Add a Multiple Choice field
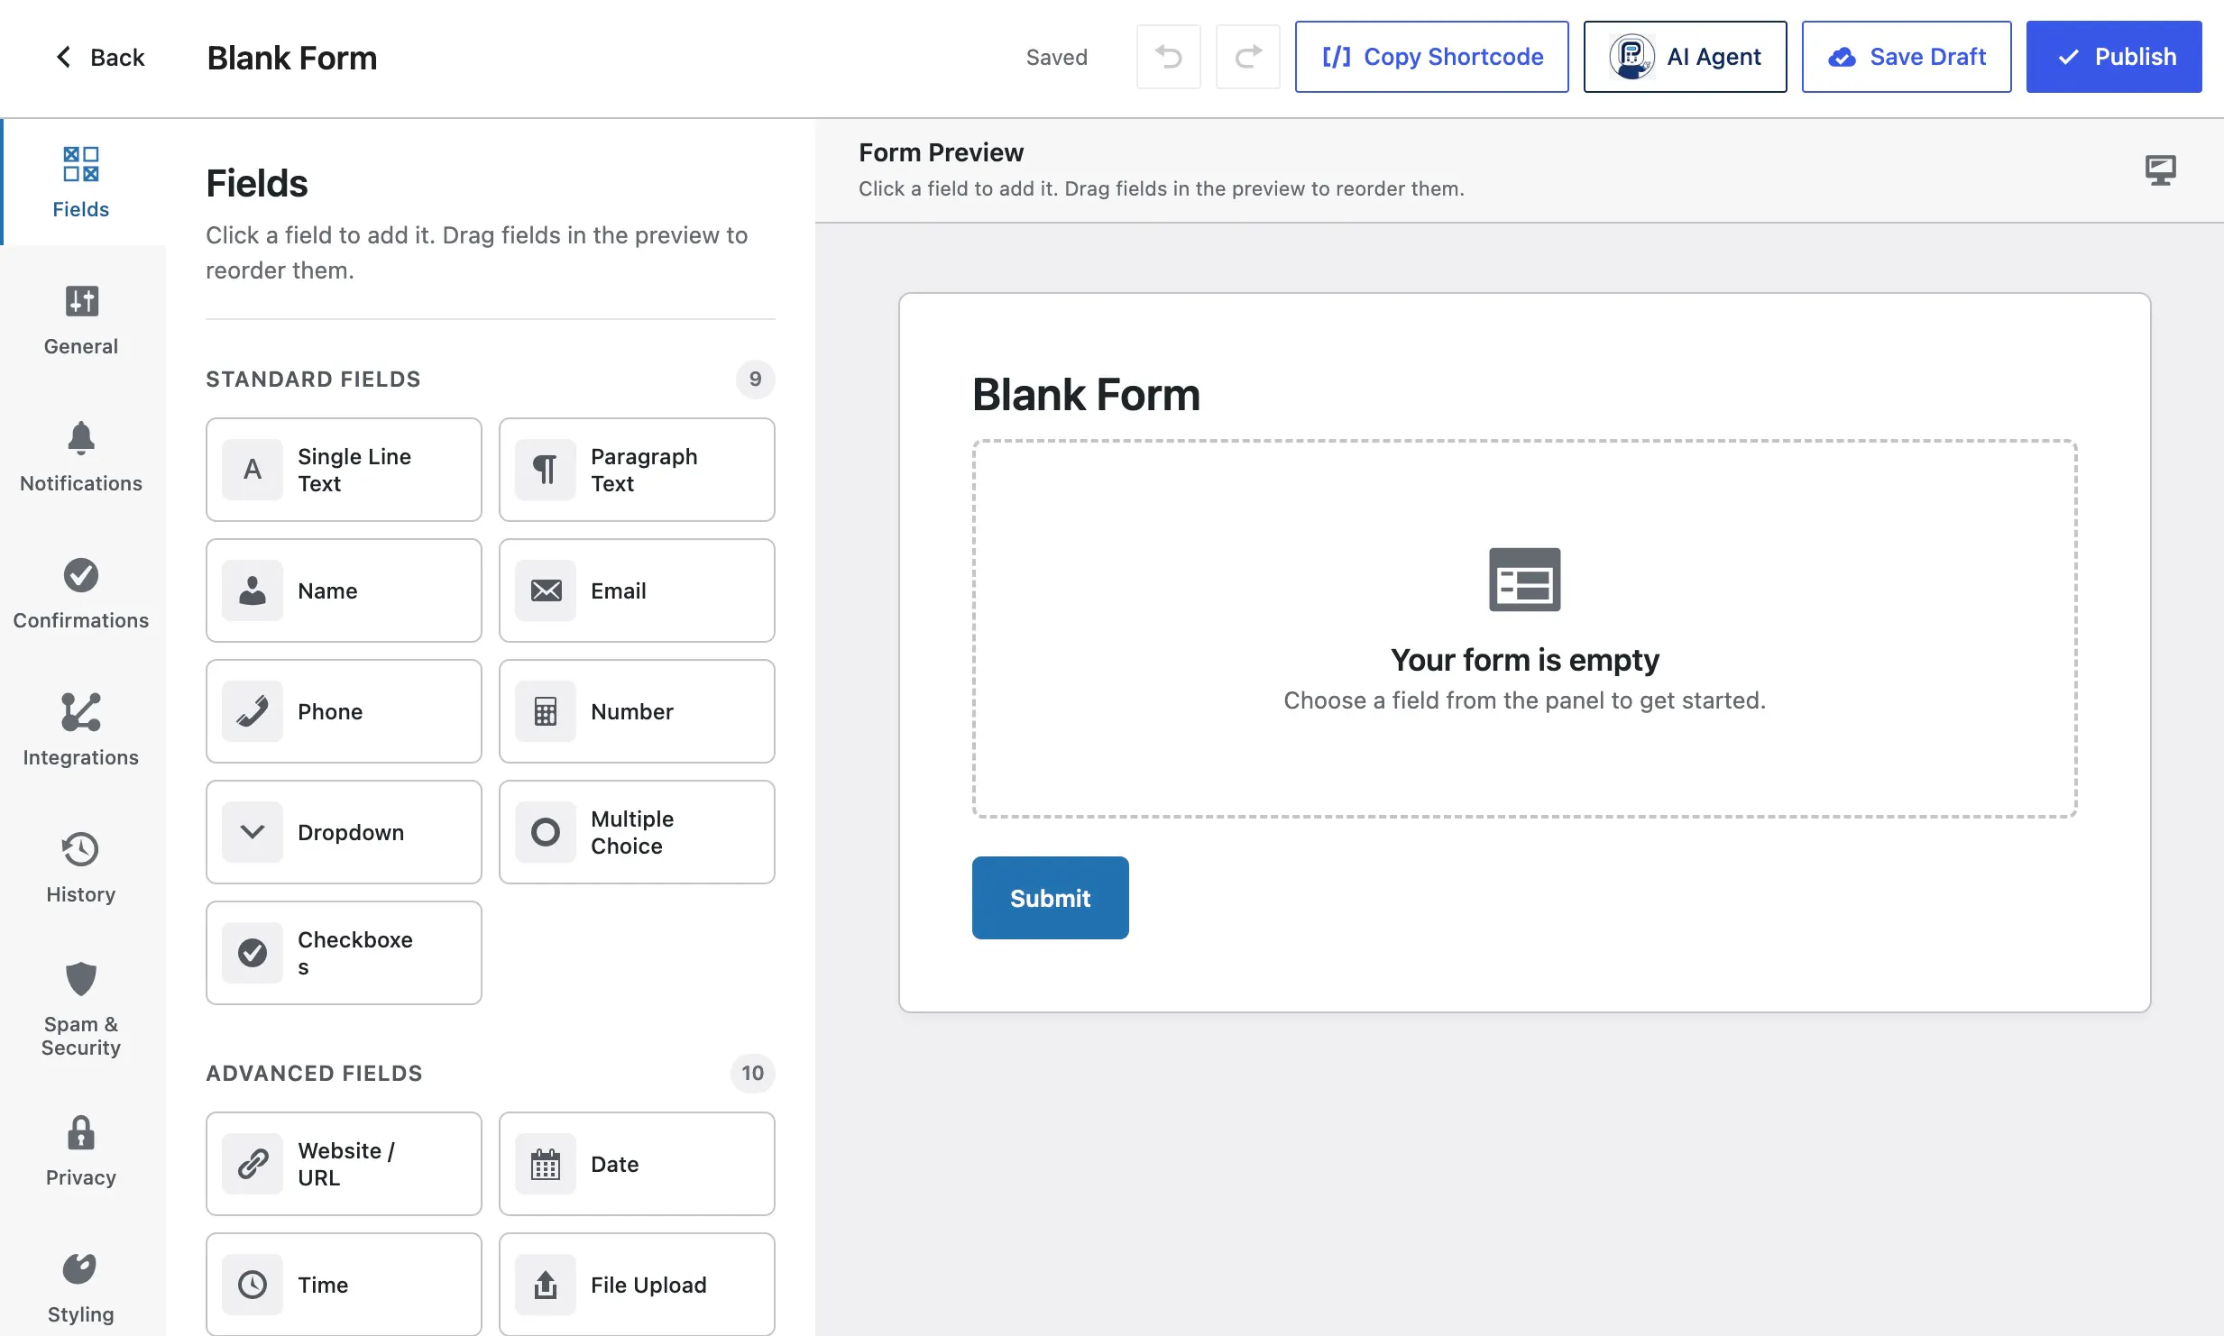Image resolution: width=2224 pixels, height=1336 pixels. click(637, 832)
